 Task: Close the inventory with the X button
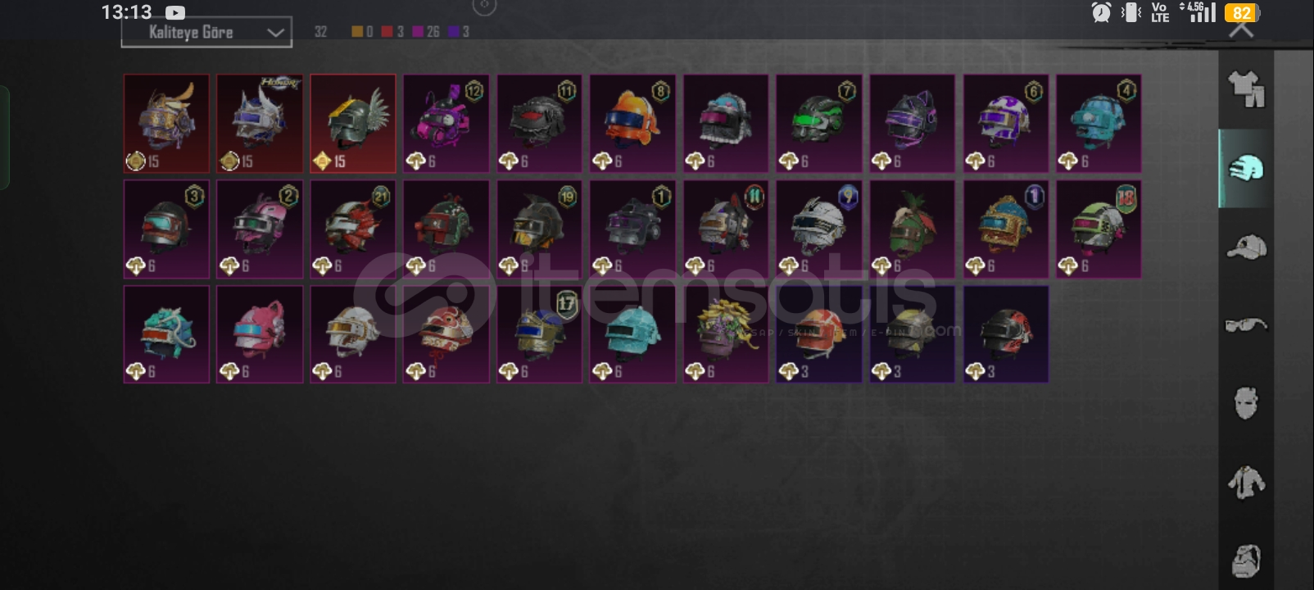pos(1241,29)
